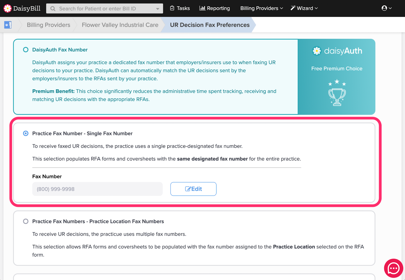Select Practice Location Fax Numbers radio button
The width and height of the screenshot is (405, 280).
coord(26,221)
